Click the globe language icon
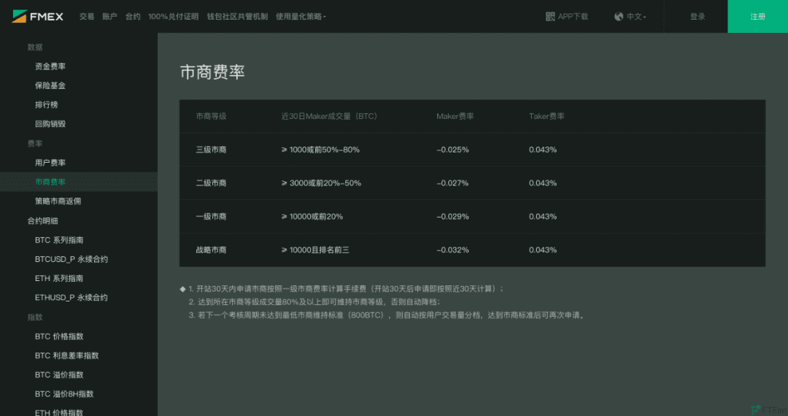 [619, 17]
